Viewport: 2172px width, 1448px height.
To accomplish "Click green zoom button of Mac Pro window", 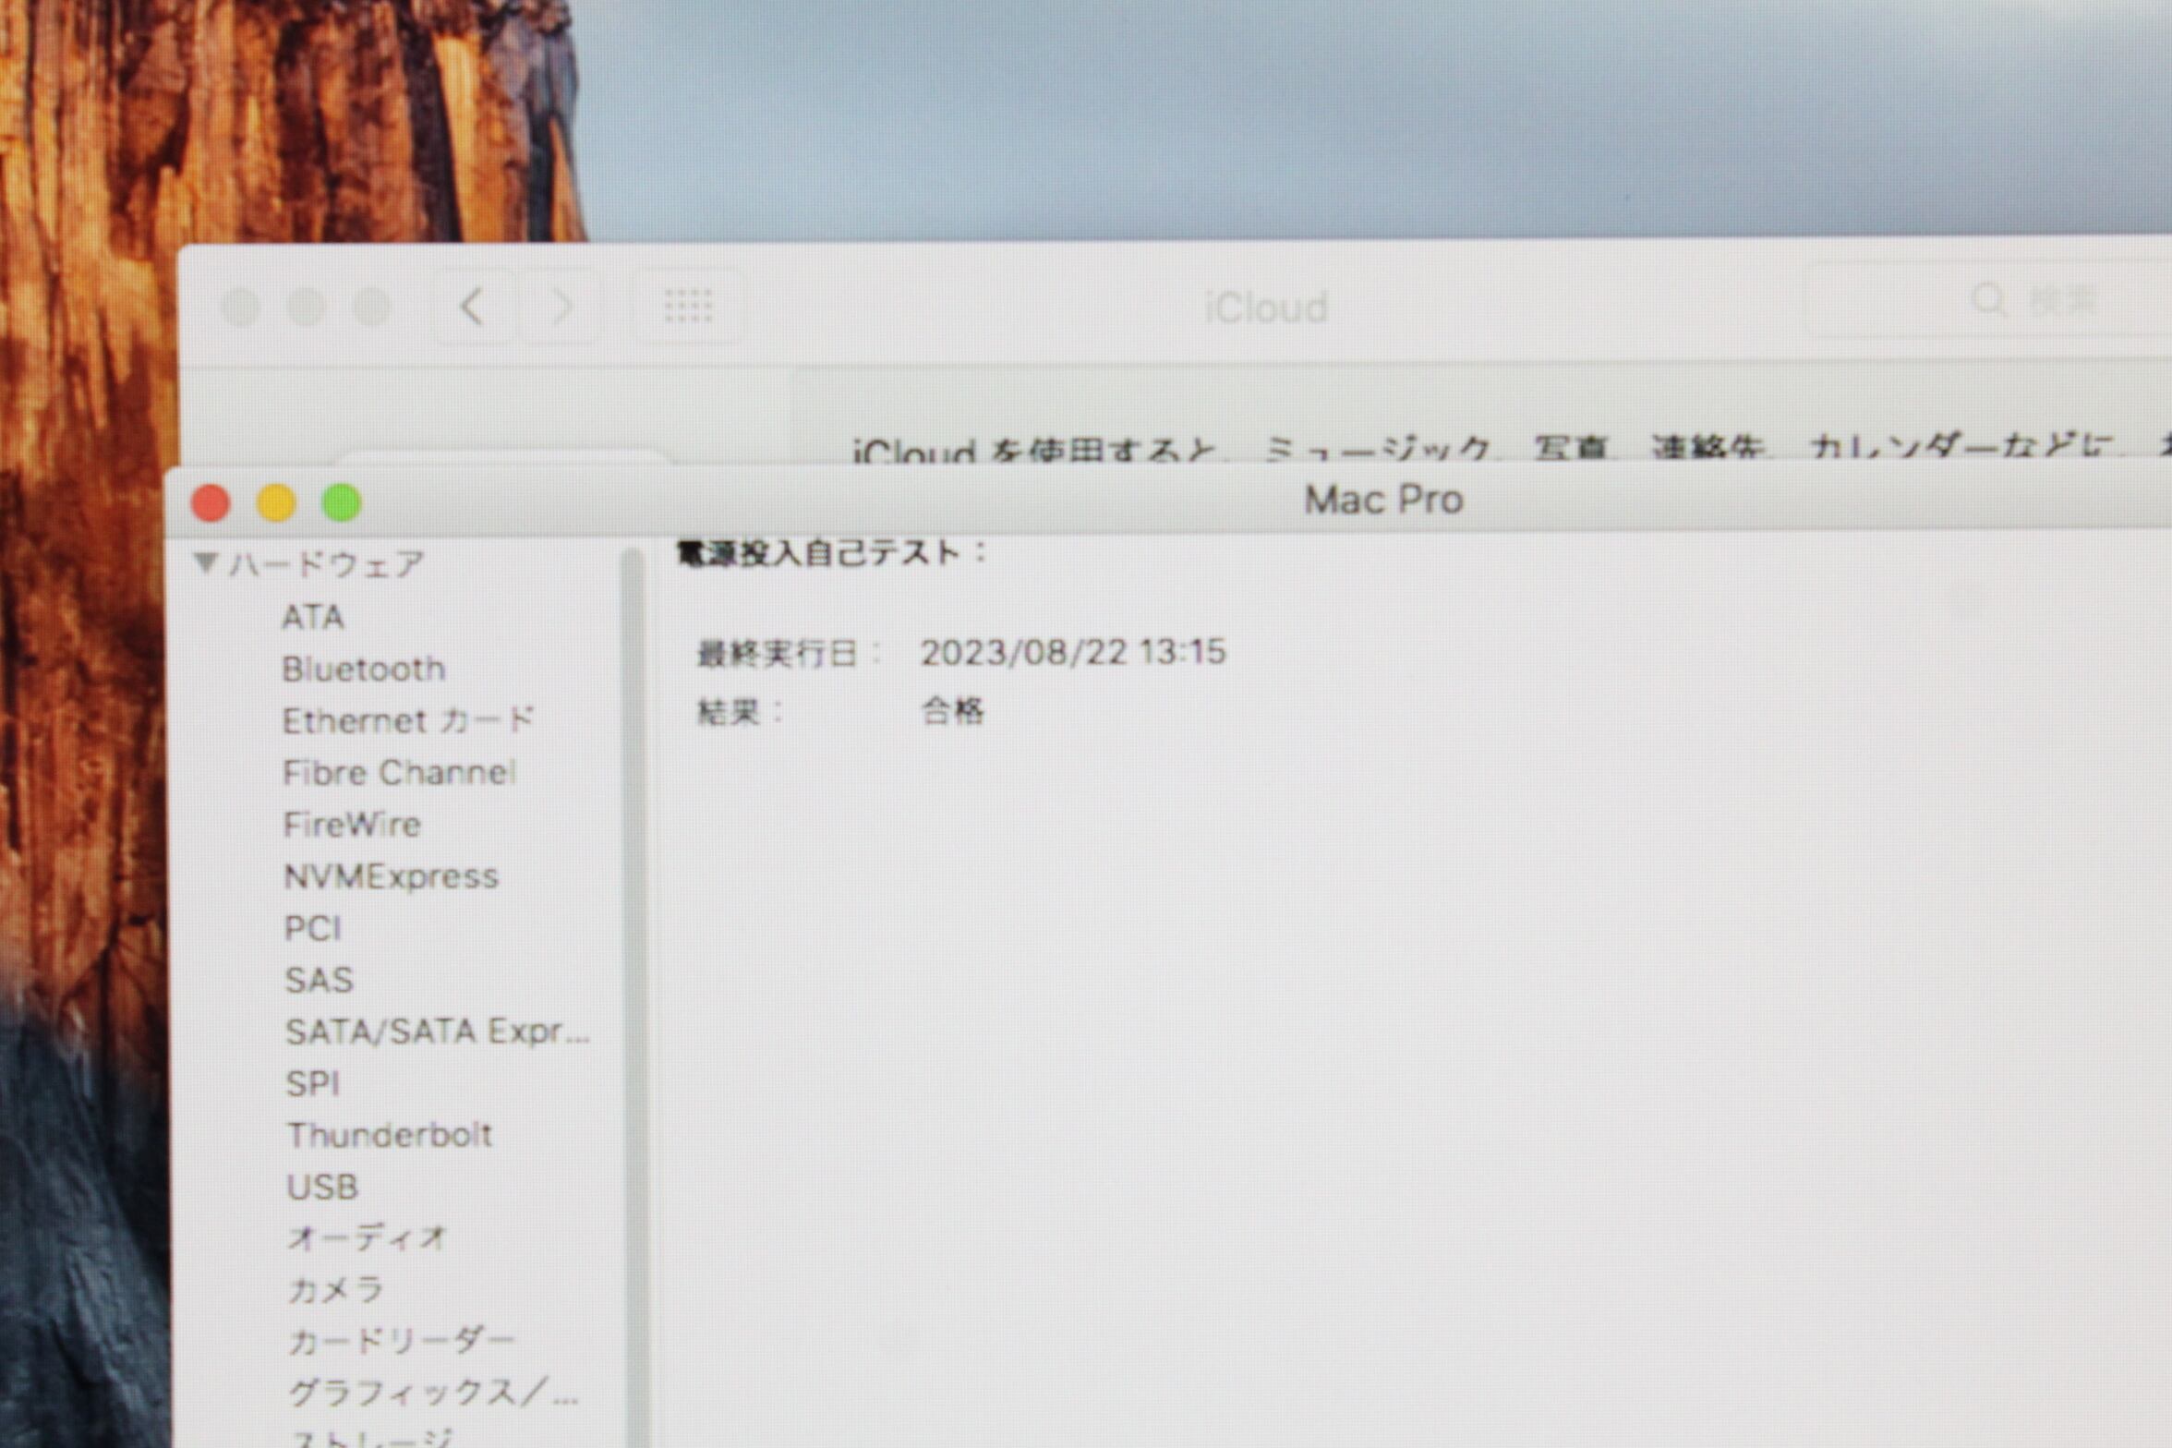I will [x=342, y=503].
